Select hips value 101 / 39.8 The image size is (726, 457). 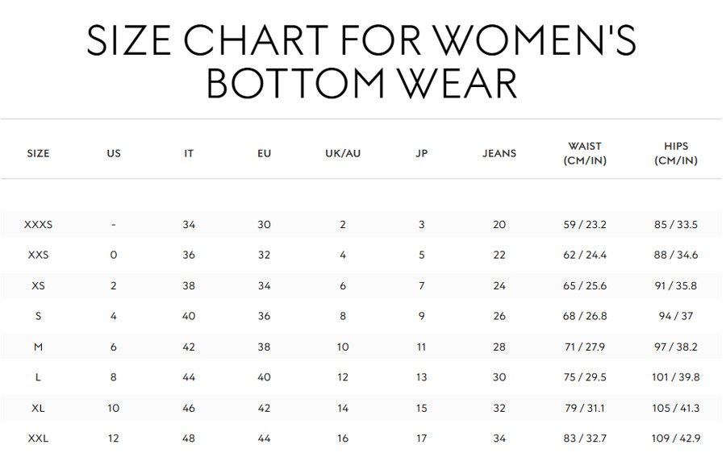tap(676, 377)
